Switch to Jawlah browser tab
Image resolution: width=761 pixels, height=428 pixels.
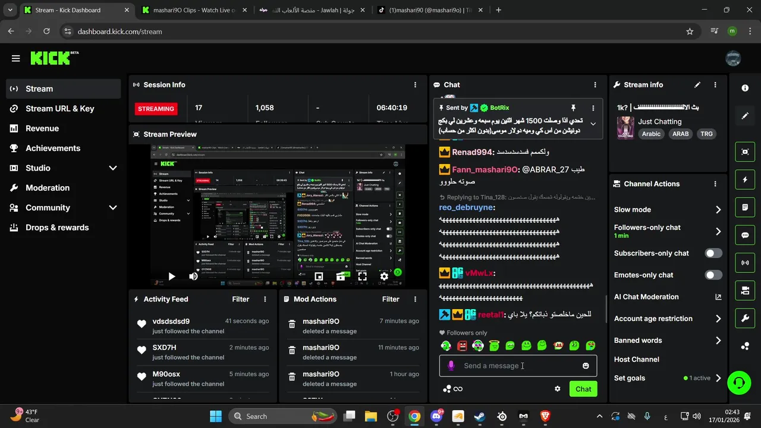(x=312, y=10)
